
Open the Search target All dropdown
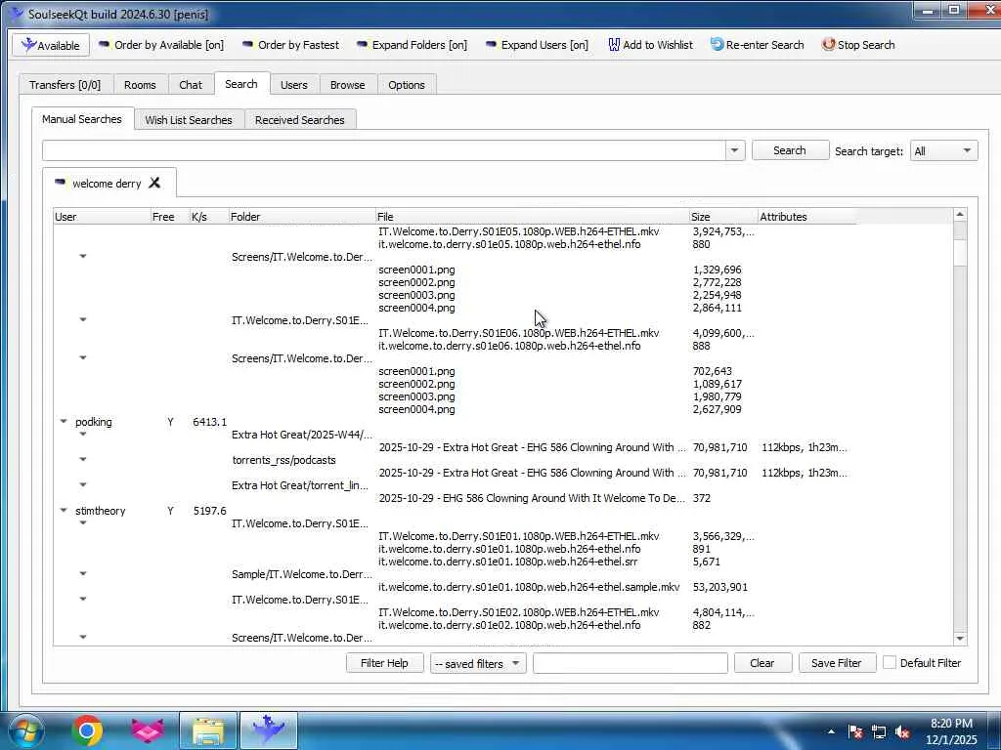[x=943, y=151]
